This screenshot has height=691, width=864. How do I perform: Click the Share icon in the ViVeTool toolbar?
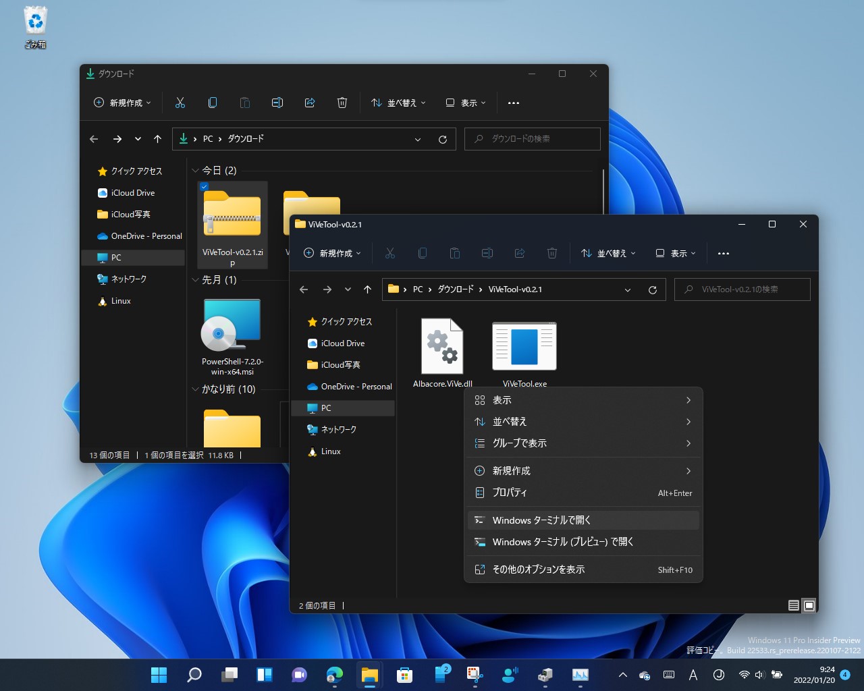pyautogui.click(x=520, y=253)
